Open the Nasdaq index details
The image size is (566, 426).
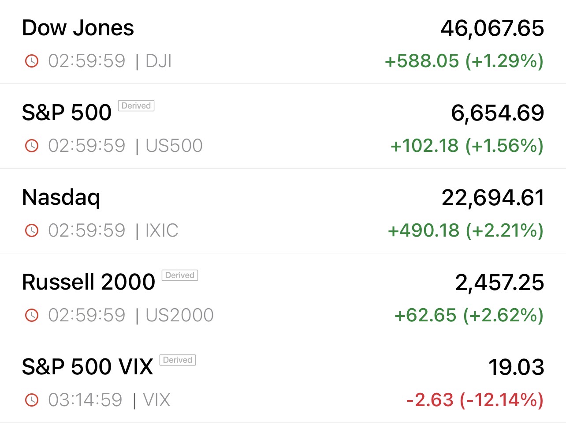[x=61, y=197]
